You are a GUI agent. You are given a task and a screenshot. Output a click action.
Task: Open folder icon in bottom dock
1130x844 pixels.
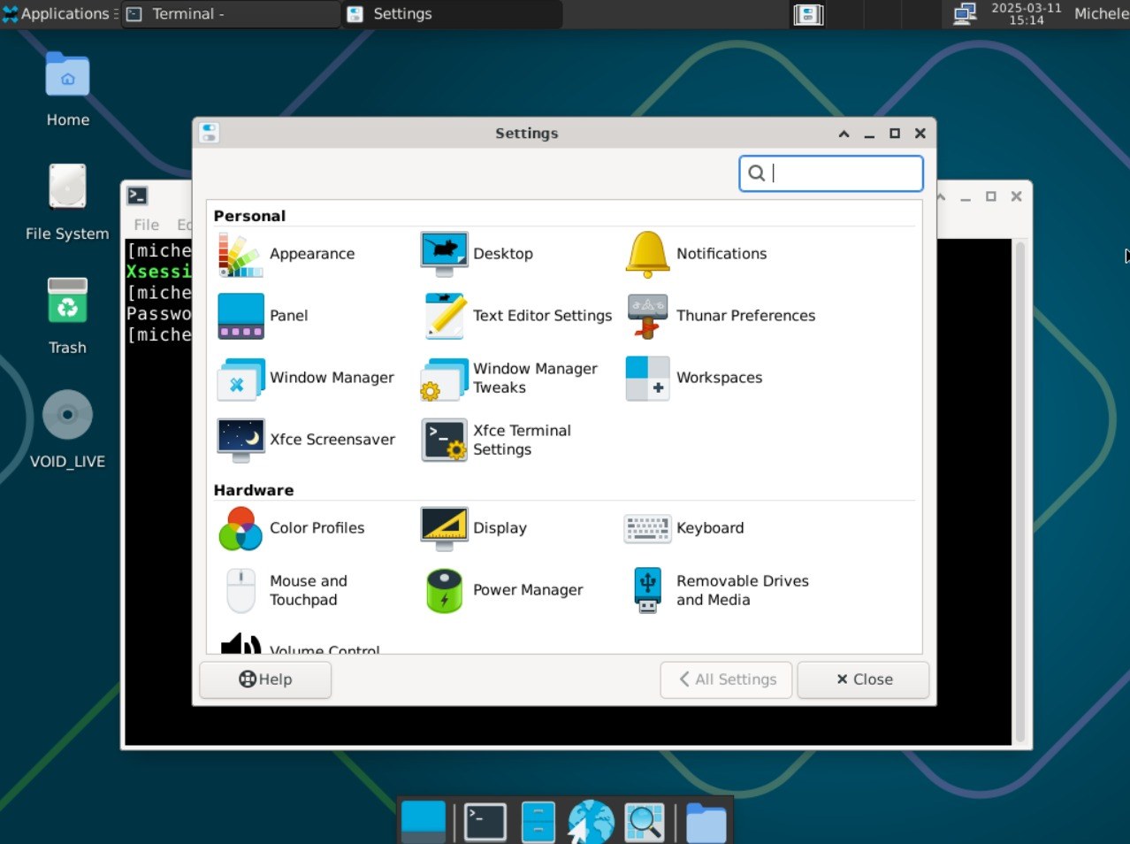706,822
